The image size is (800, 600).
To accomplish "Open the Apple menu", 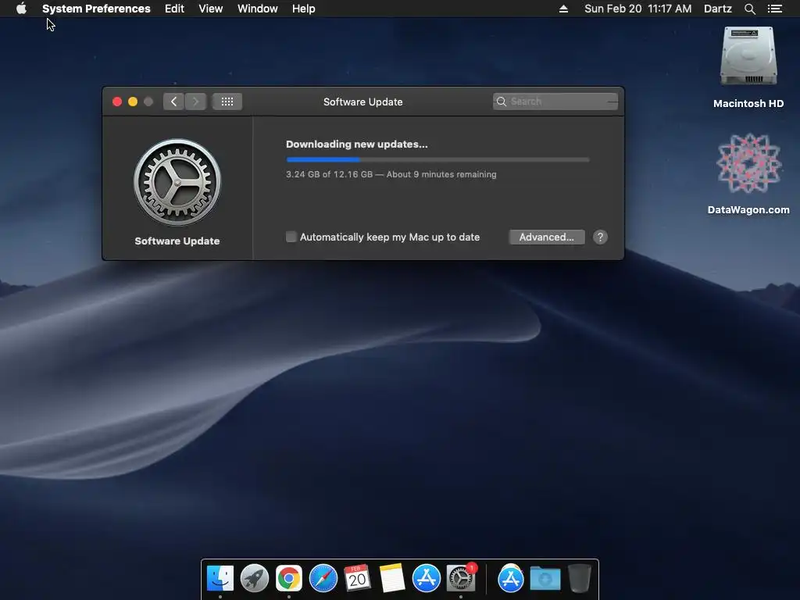I will [21, 9].
